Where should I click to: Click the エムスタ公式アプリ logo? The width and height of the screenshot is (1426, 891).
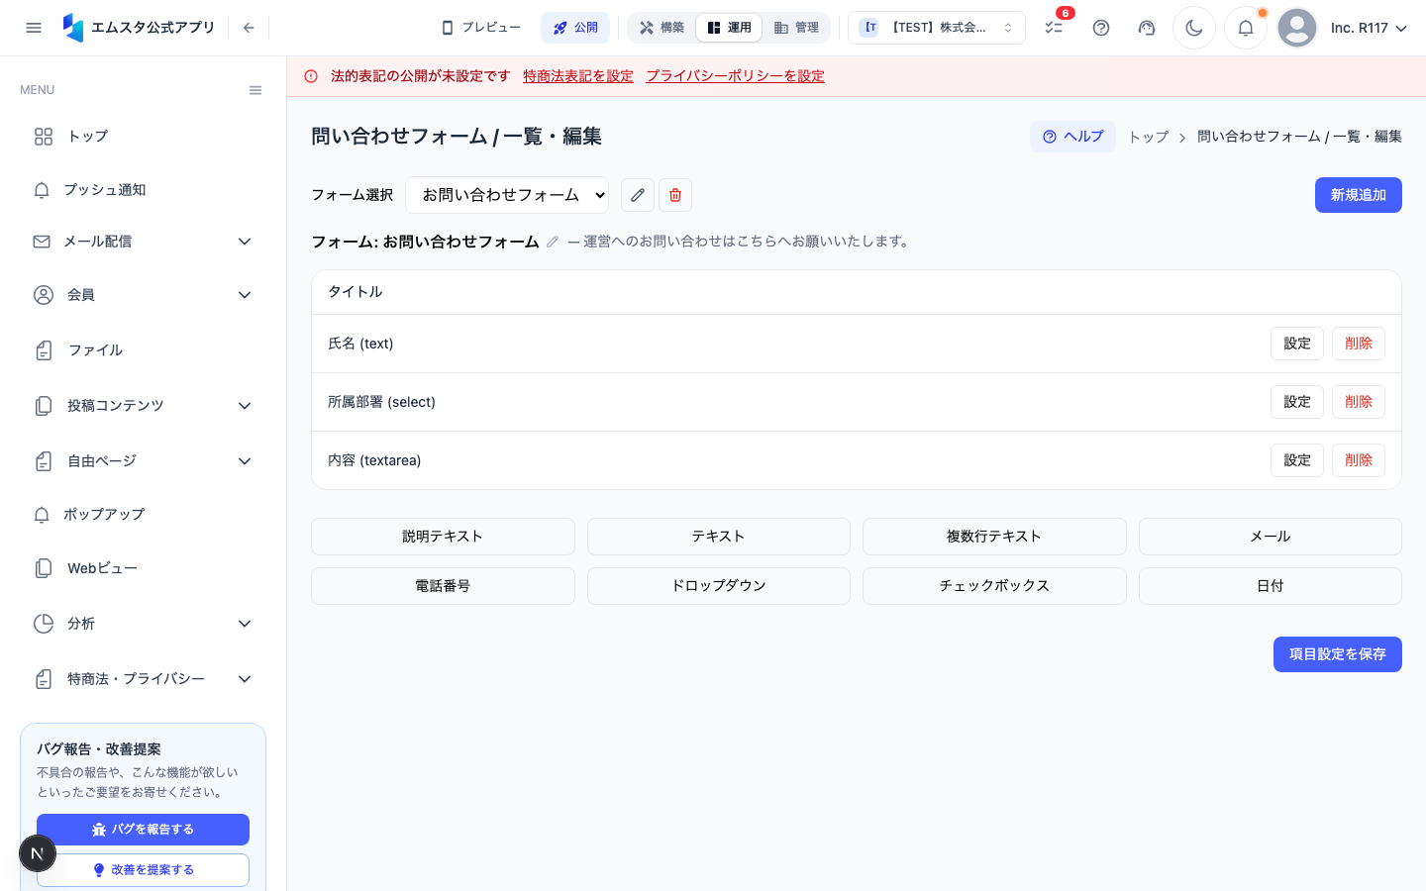click(139, 28)
